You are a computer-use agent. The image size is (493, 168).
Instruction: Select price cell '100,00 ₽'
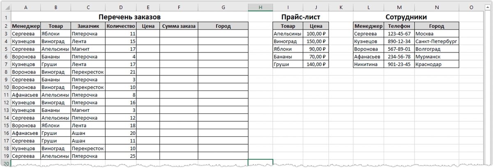coord(316,34)
